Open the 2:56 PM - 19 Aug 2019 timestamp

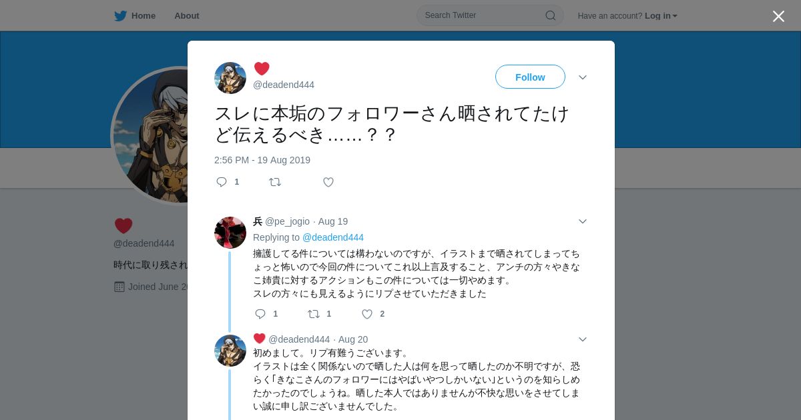(262, 160)
